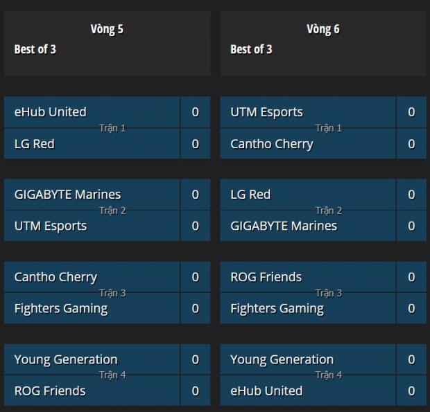Click the Trận 2 label in Vòng 5

pyautogui.click(x=112, y=211)
